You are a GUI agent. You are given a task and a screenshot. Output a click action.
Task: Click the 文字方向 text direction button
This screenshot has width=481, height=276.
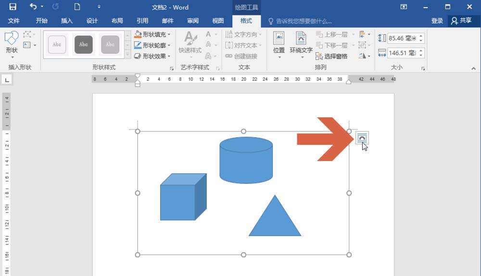pyautogui.click(x=243, y=34)
